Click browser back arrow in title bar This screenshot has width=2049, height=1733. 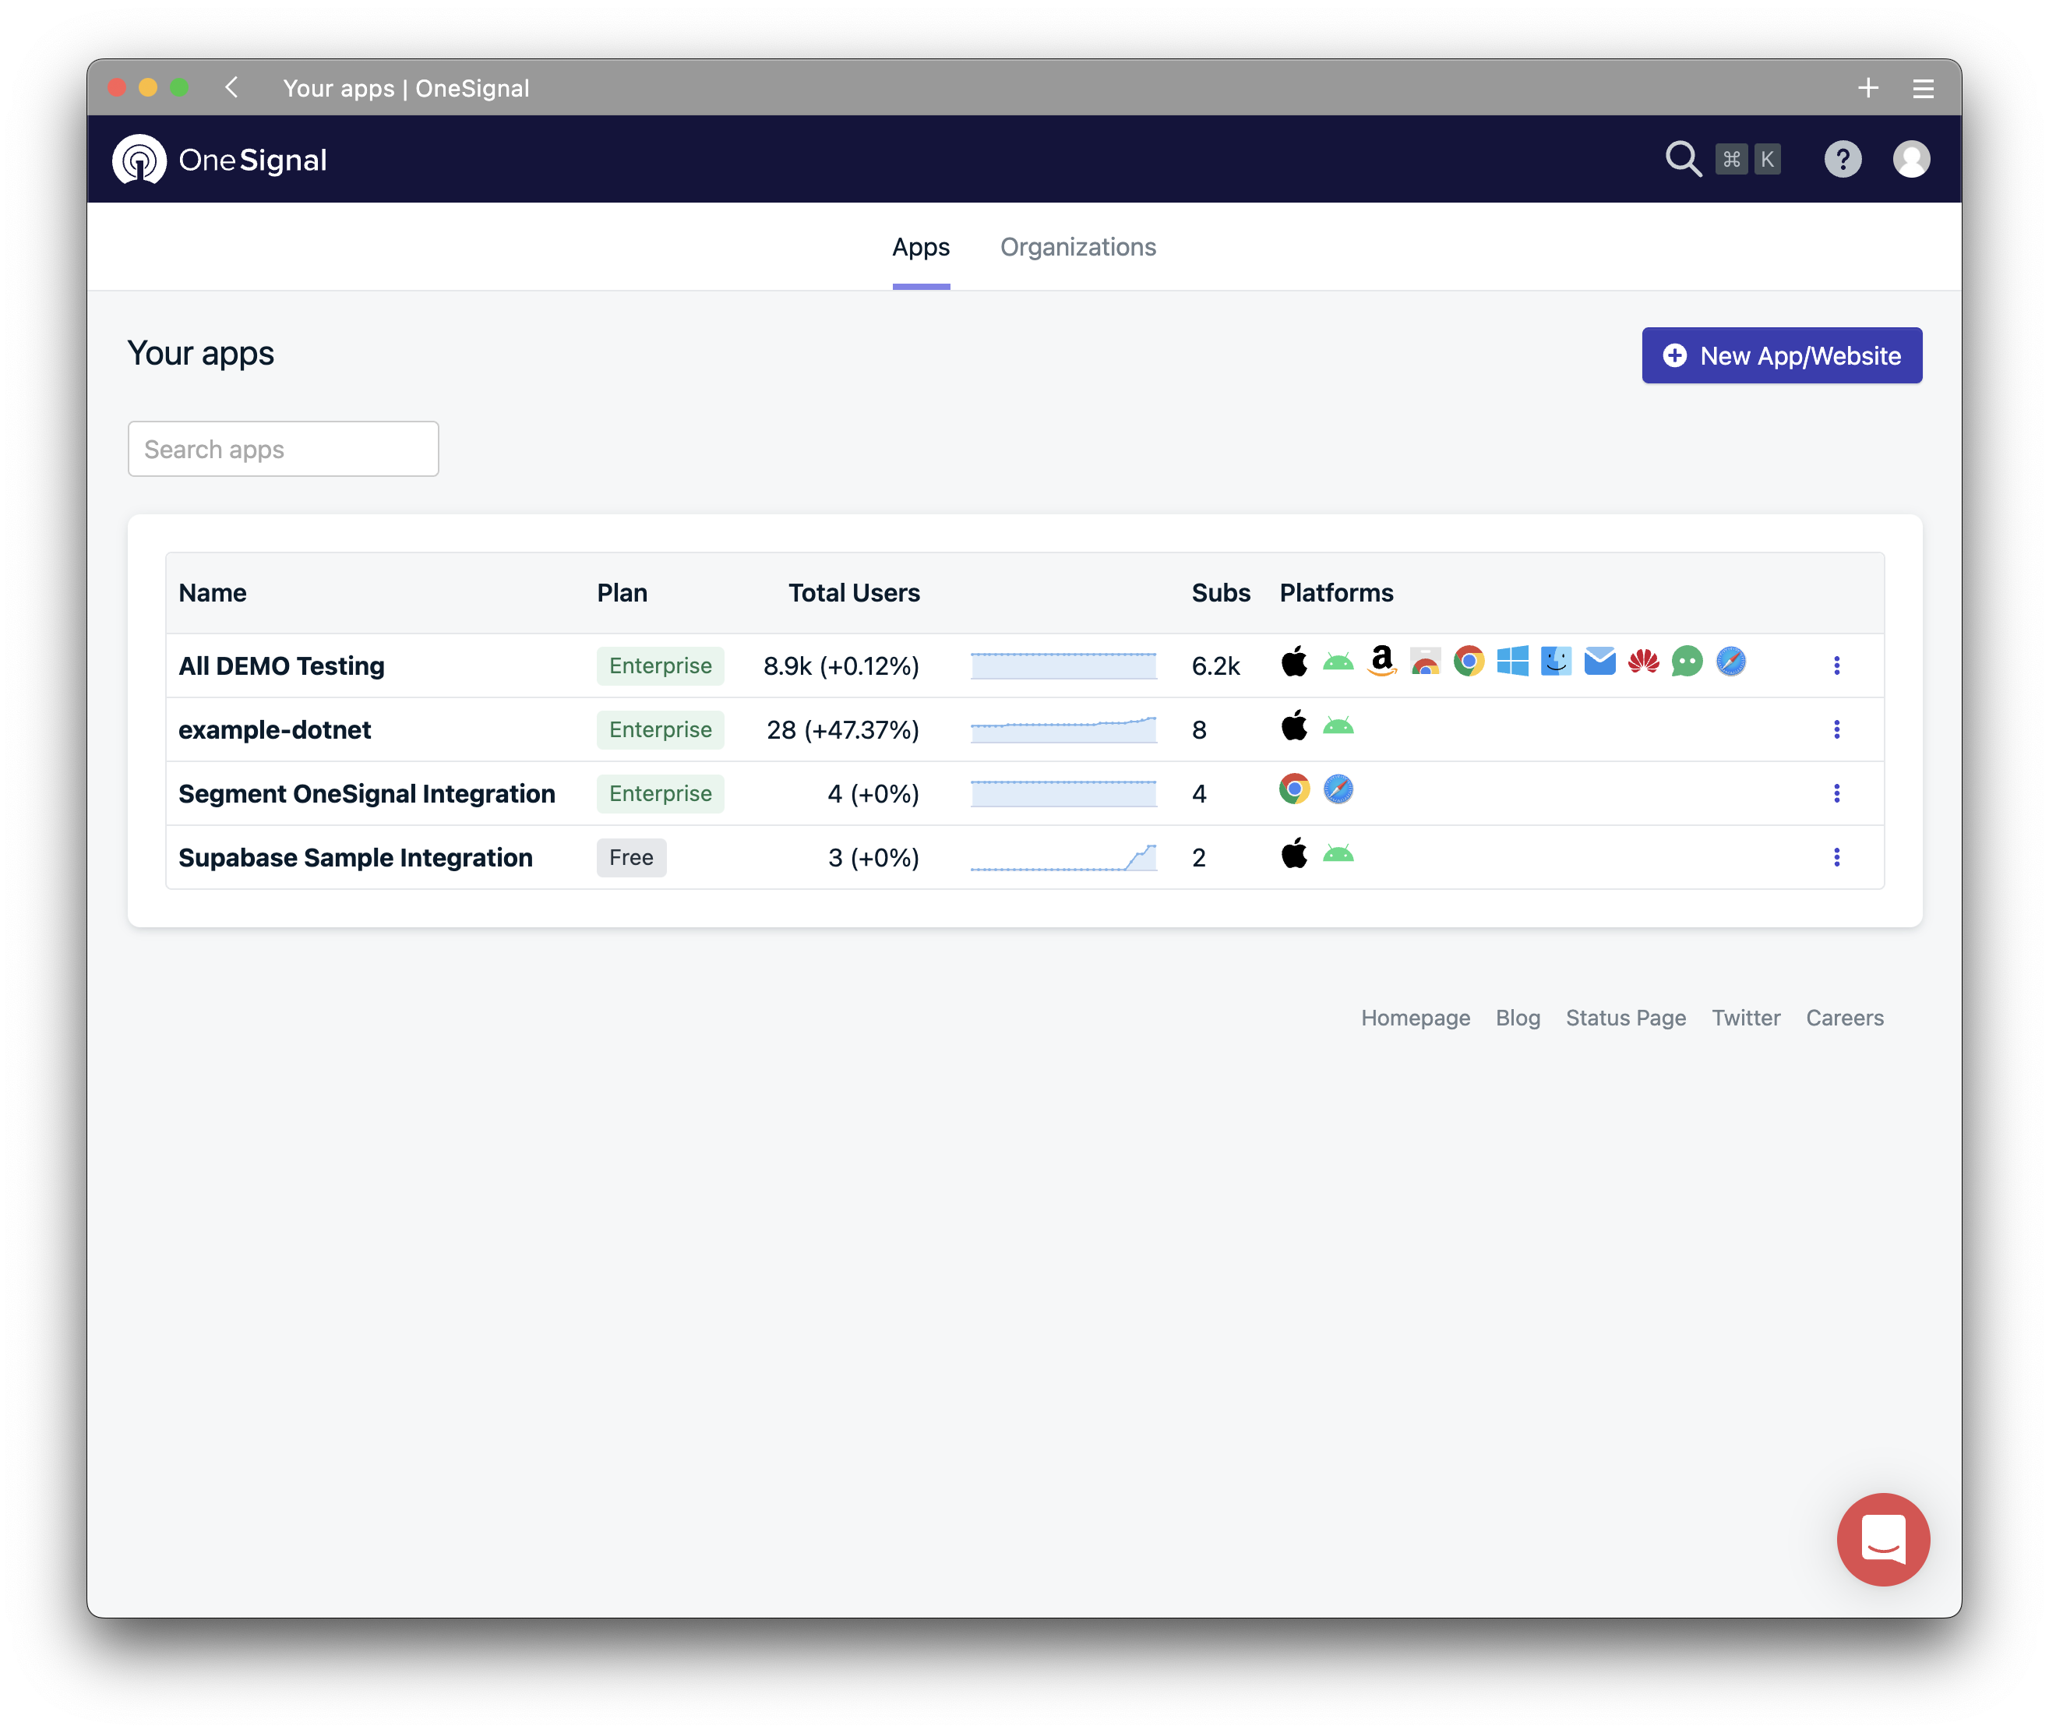point(232,87)
